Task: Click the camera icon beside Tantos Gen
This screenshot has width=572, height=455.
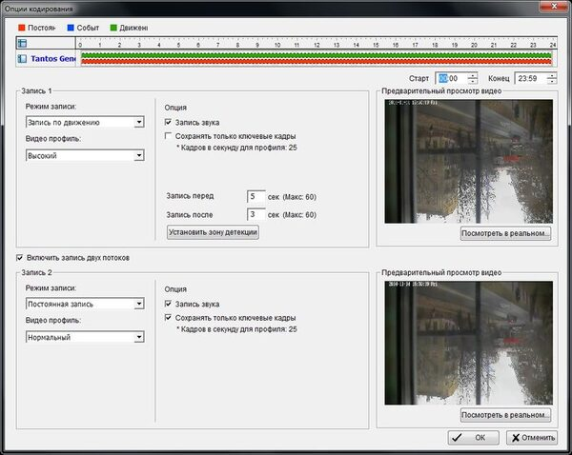Action: [x=22, y=59]
